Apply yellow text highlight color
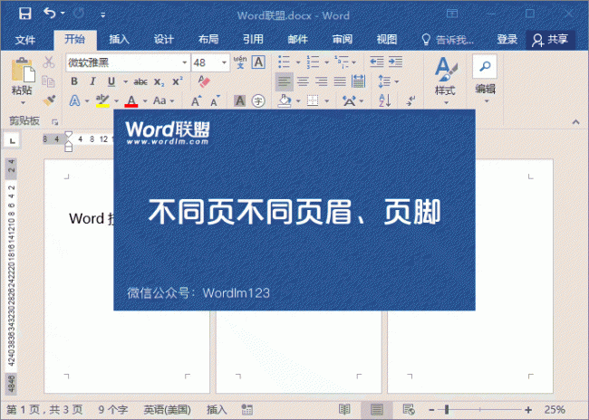The height and width of the screenshot is (420, 589). [102, 100]
